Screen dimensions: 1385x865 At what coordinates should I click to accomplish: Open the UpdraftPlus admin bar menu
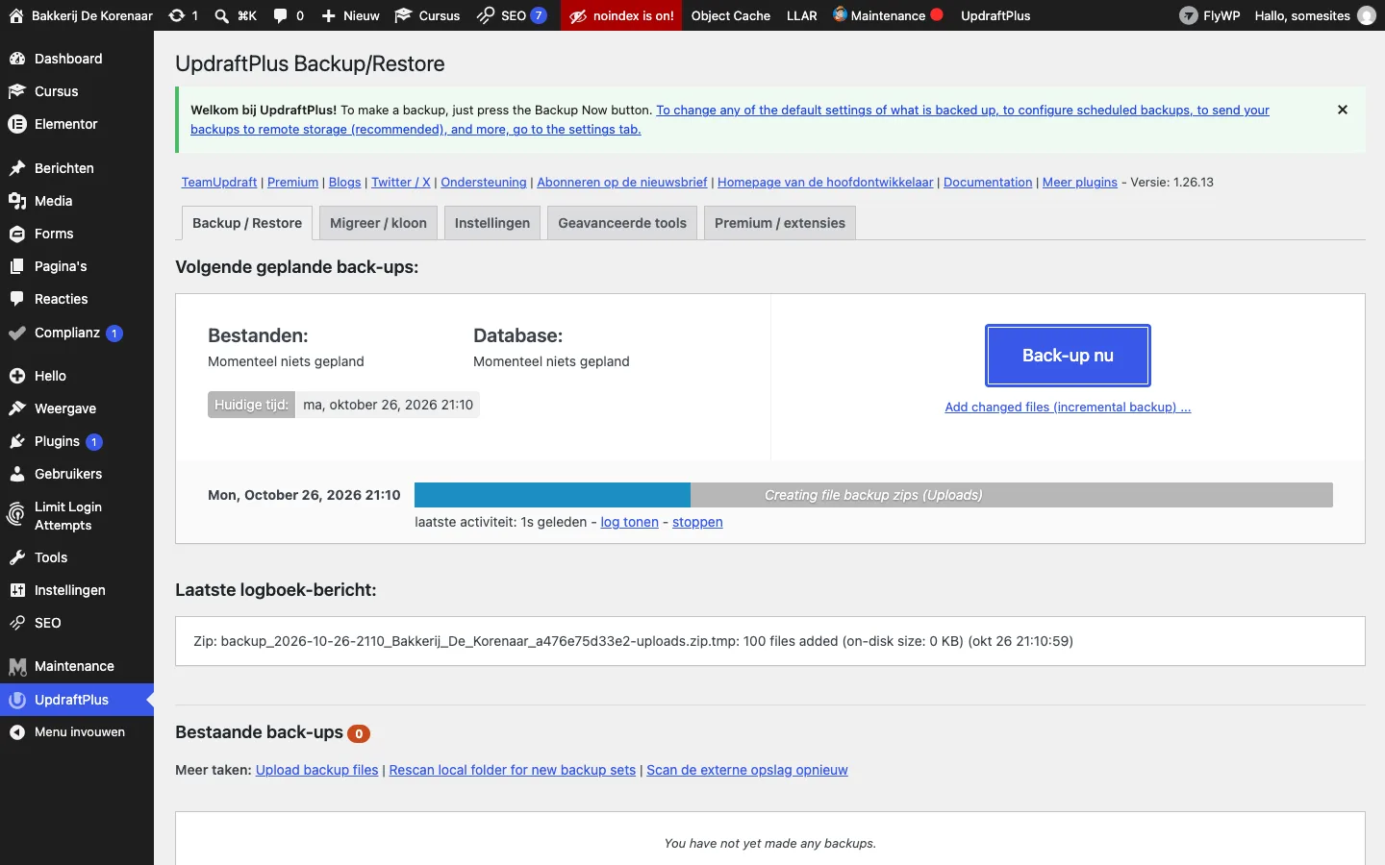point(995,15)
